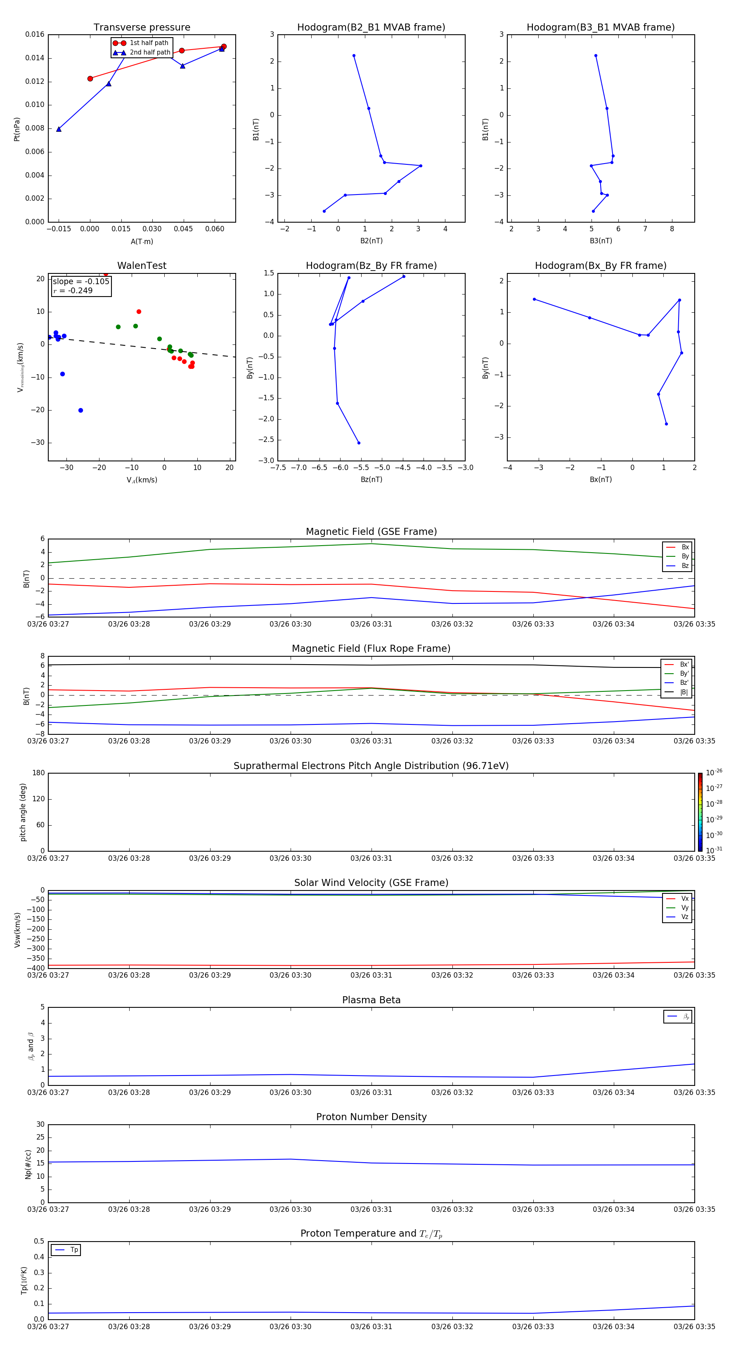
Task: Click the 'B3(nT)' x-axis label
Action: (601, 241)
